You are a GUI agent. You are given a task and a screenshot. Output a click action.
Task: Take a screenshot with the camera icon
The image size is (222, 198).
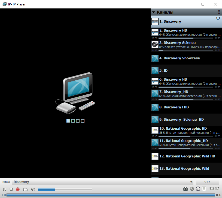[x=185, y=189]
